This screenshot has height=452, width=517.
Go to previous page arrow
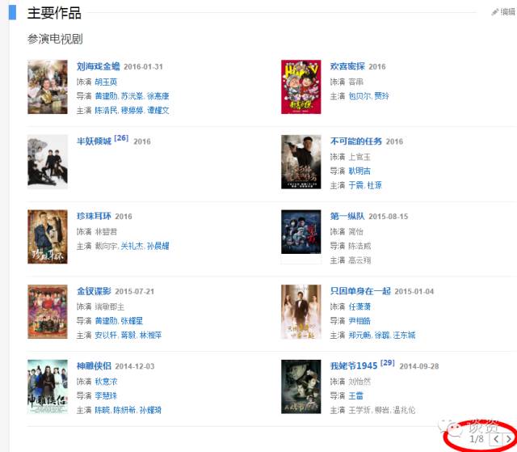pyautogui.click(x=496, y=439)
